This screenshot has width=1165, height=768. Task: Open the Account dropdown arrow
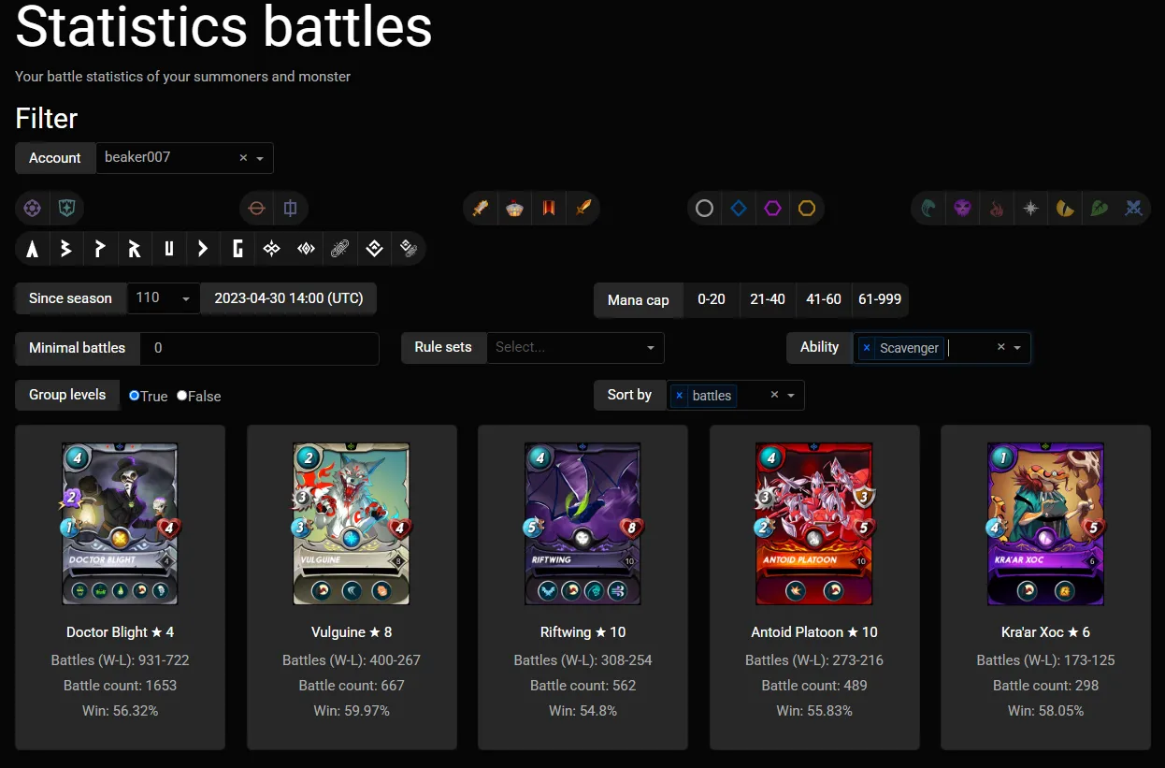click(x=260, y=158)
